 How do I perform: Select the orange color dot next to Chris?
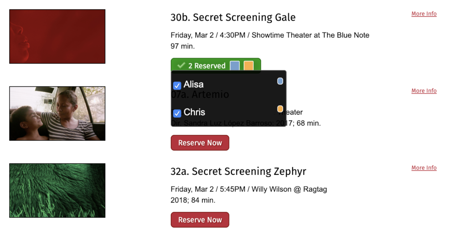pos(280,109)
